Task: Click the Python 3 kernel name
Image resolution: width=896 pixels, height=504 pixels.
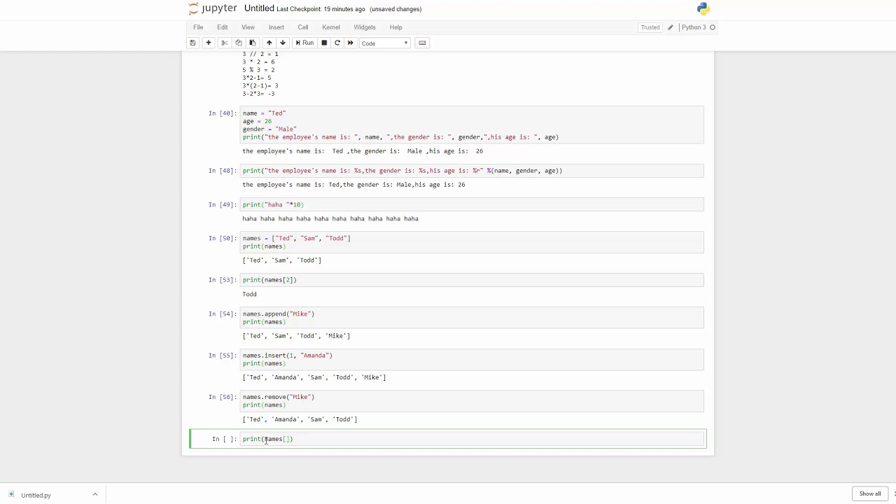Action: [694, 27]
